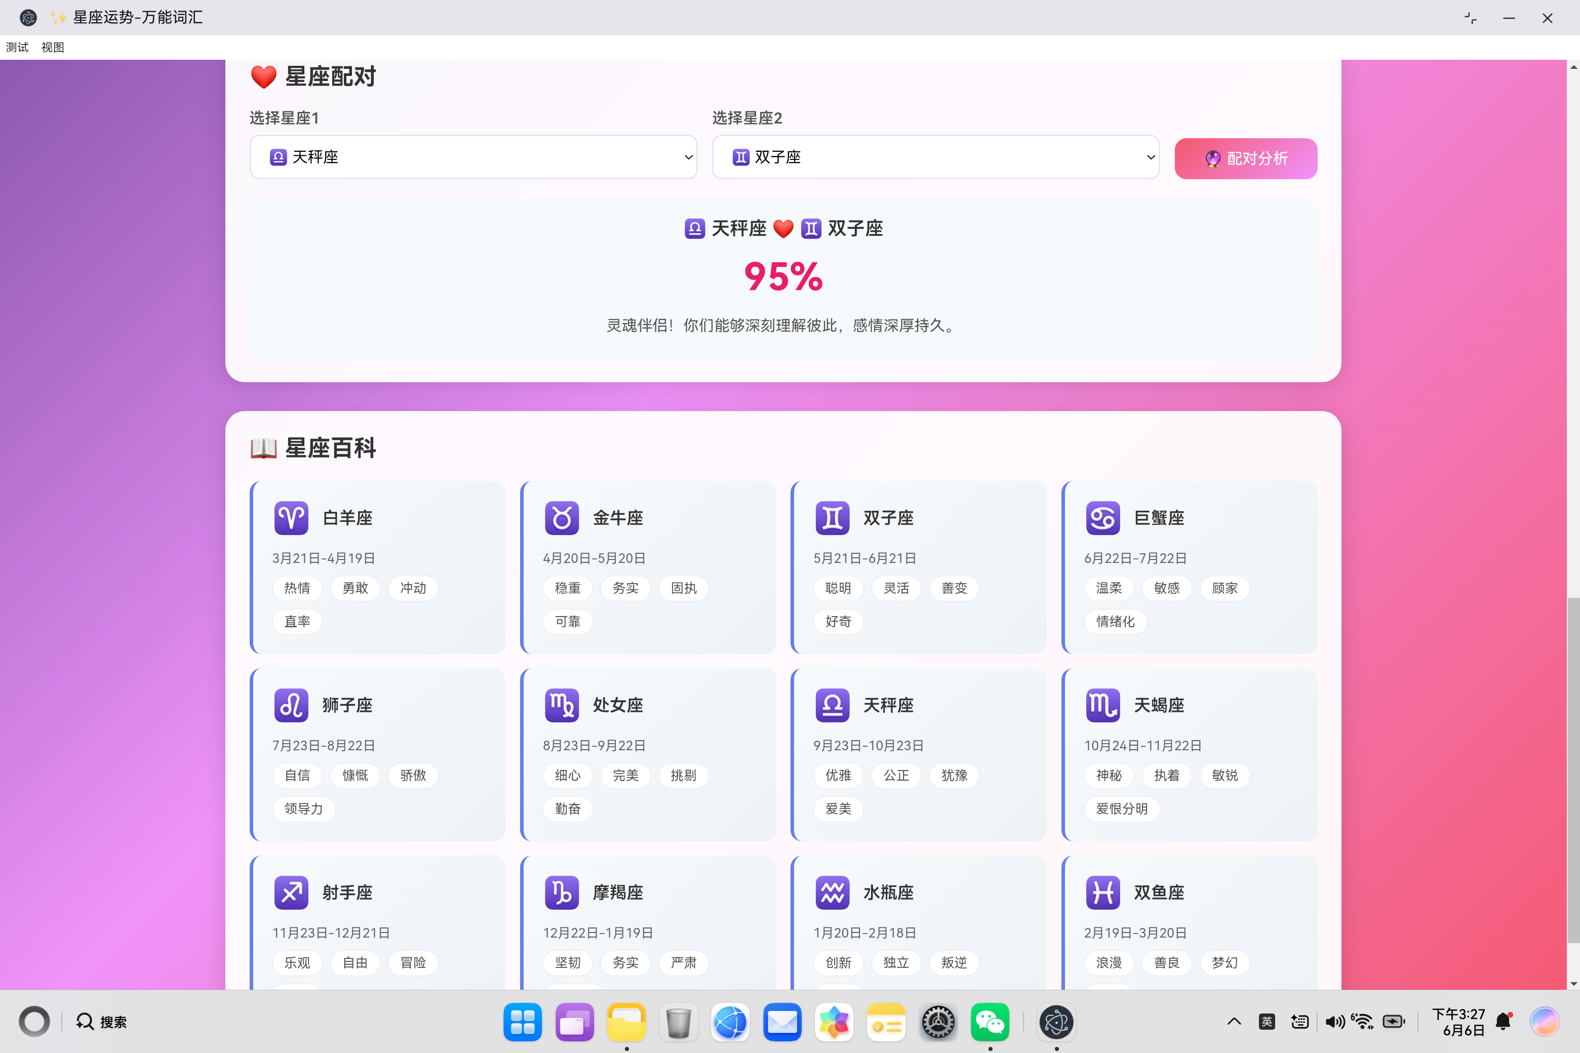Click the 热情 trait tag on Aries card
Screen dimensions: 1580x1053
[x=297, y=588]
